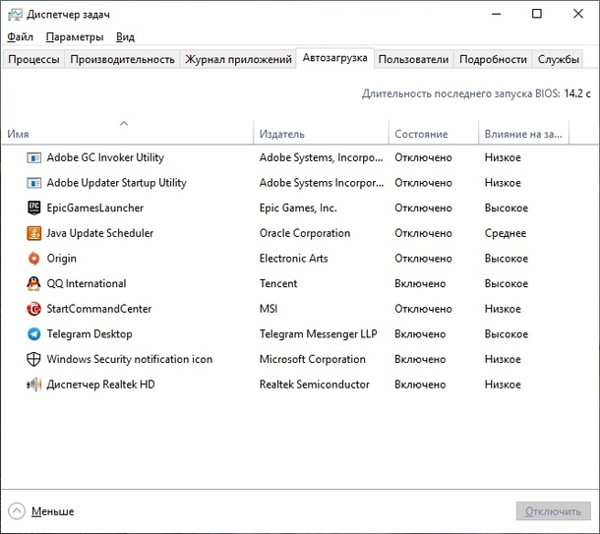Switch to the Пользователи tab
Viewport: 600px width, 534px height.
[414, 59]
